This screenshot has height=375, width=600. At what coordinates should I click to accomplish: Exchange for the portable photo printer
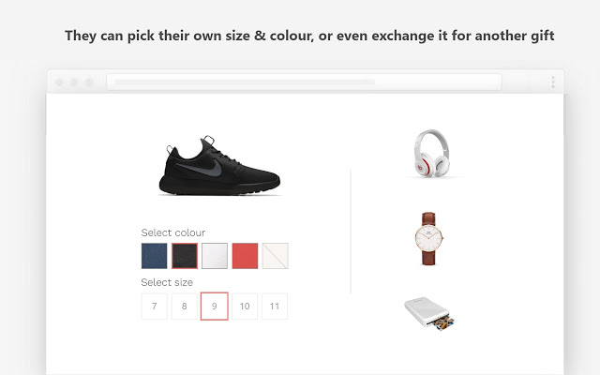pos(429,315)
